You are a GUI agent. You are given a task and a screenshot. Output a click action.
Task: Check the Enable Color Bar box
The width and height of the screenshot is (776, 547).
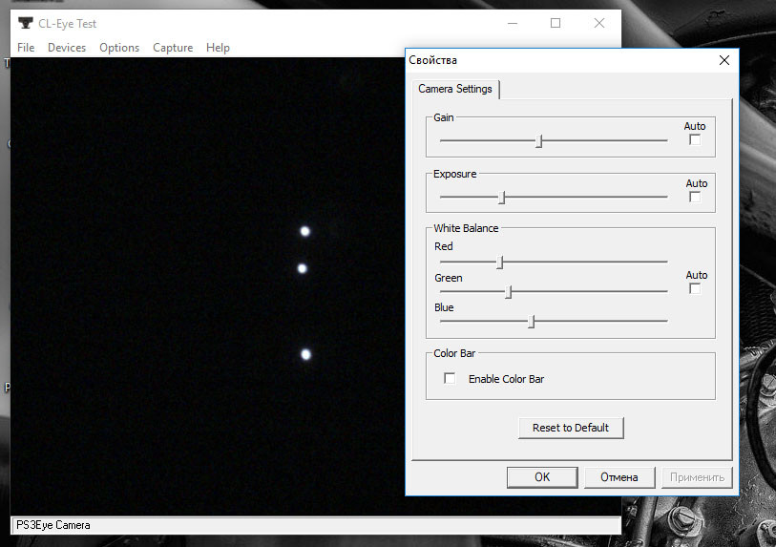point(451,379)
